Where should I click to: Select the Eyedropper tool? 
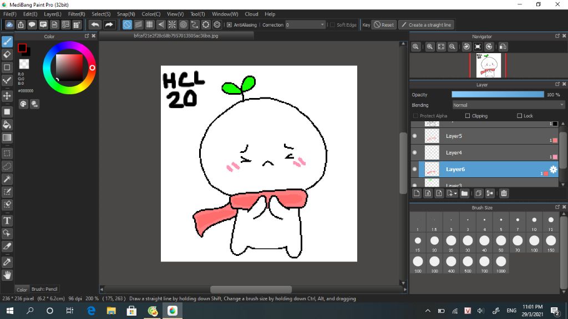click(x=7, y=262)
